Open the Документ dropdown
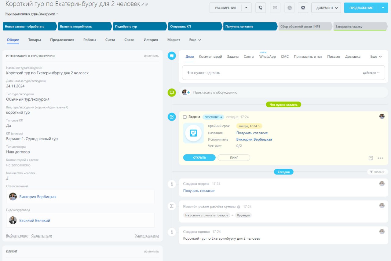 point(326,8)
